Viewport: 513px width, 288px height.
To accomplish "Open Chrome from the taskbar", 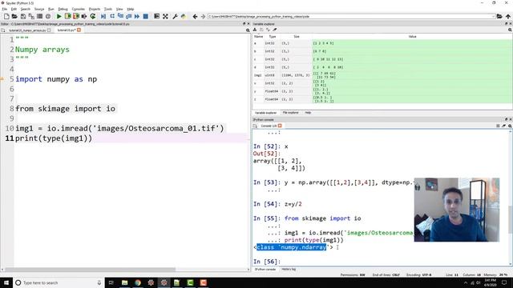I will pyautogui.click(x=138, y=282).
